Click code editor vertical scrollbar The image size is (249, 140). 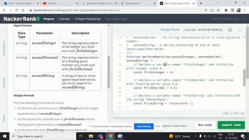(244, 78)
